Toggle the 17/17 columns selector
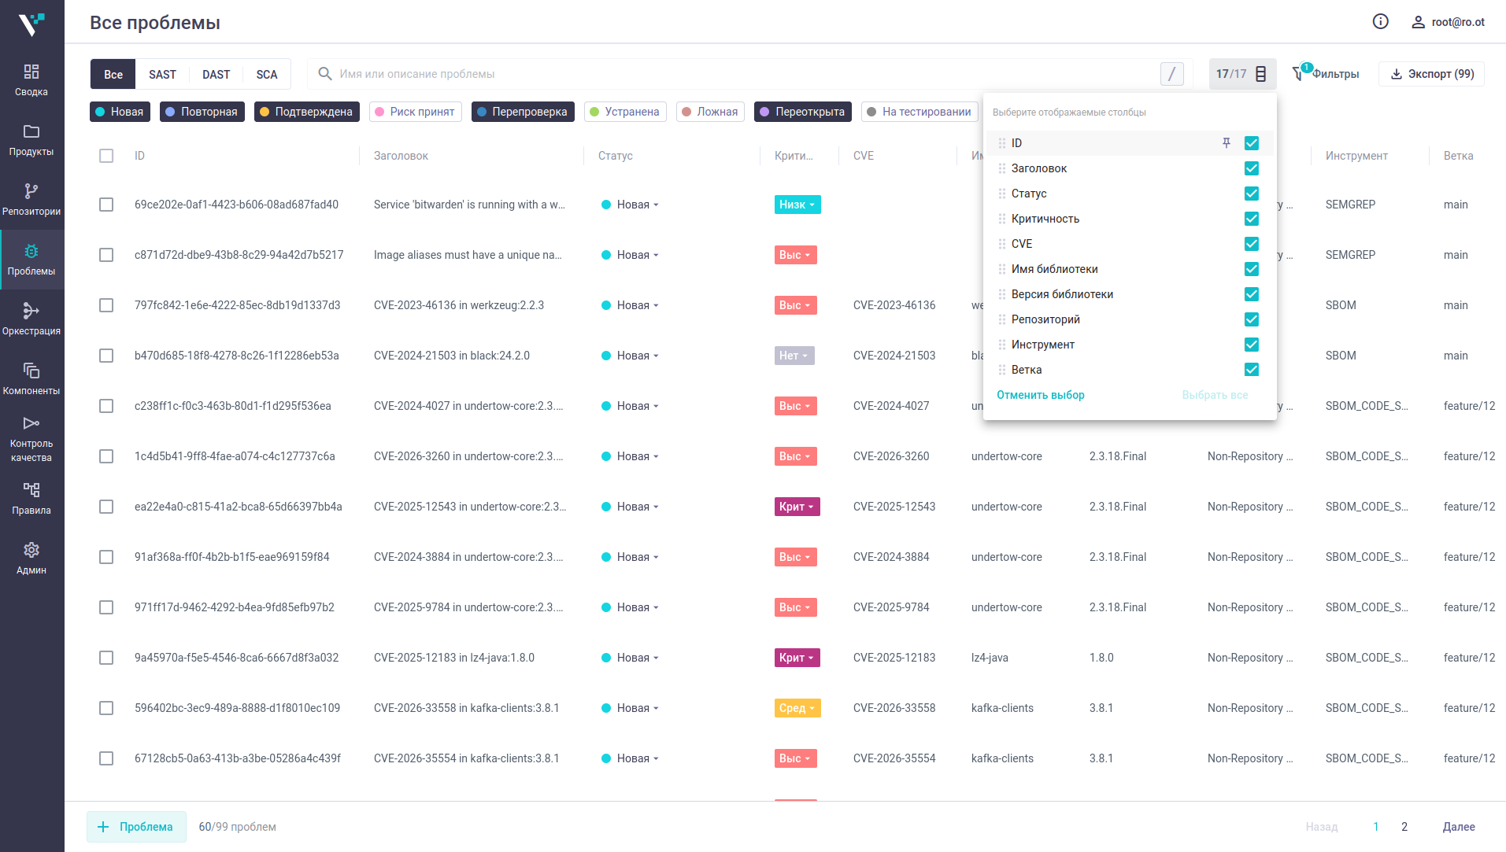1506x852 pixels. (1241, 74)
